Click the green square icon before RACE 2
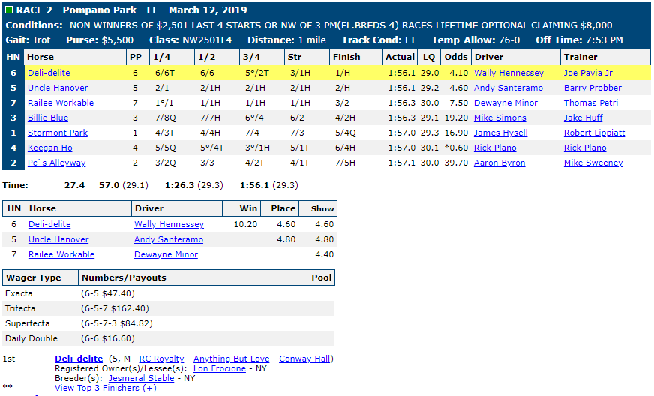The height and width of the screenshot is (396, 654). click(9, 10)
